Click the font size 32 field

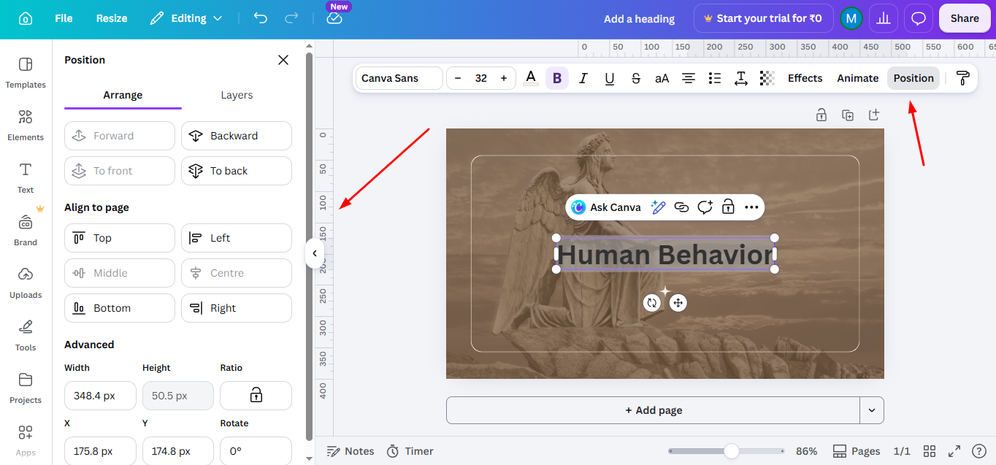480,78
